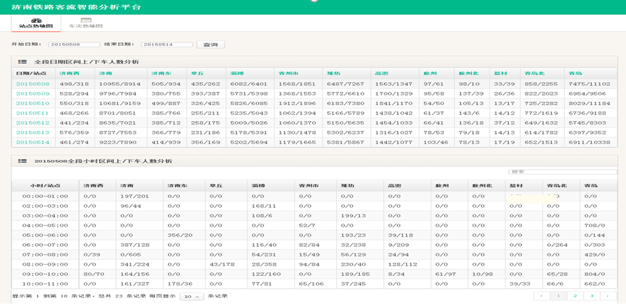This screenshot has width=626, height=304.
Task: Click the end date input field
Action: pos(167,45)
